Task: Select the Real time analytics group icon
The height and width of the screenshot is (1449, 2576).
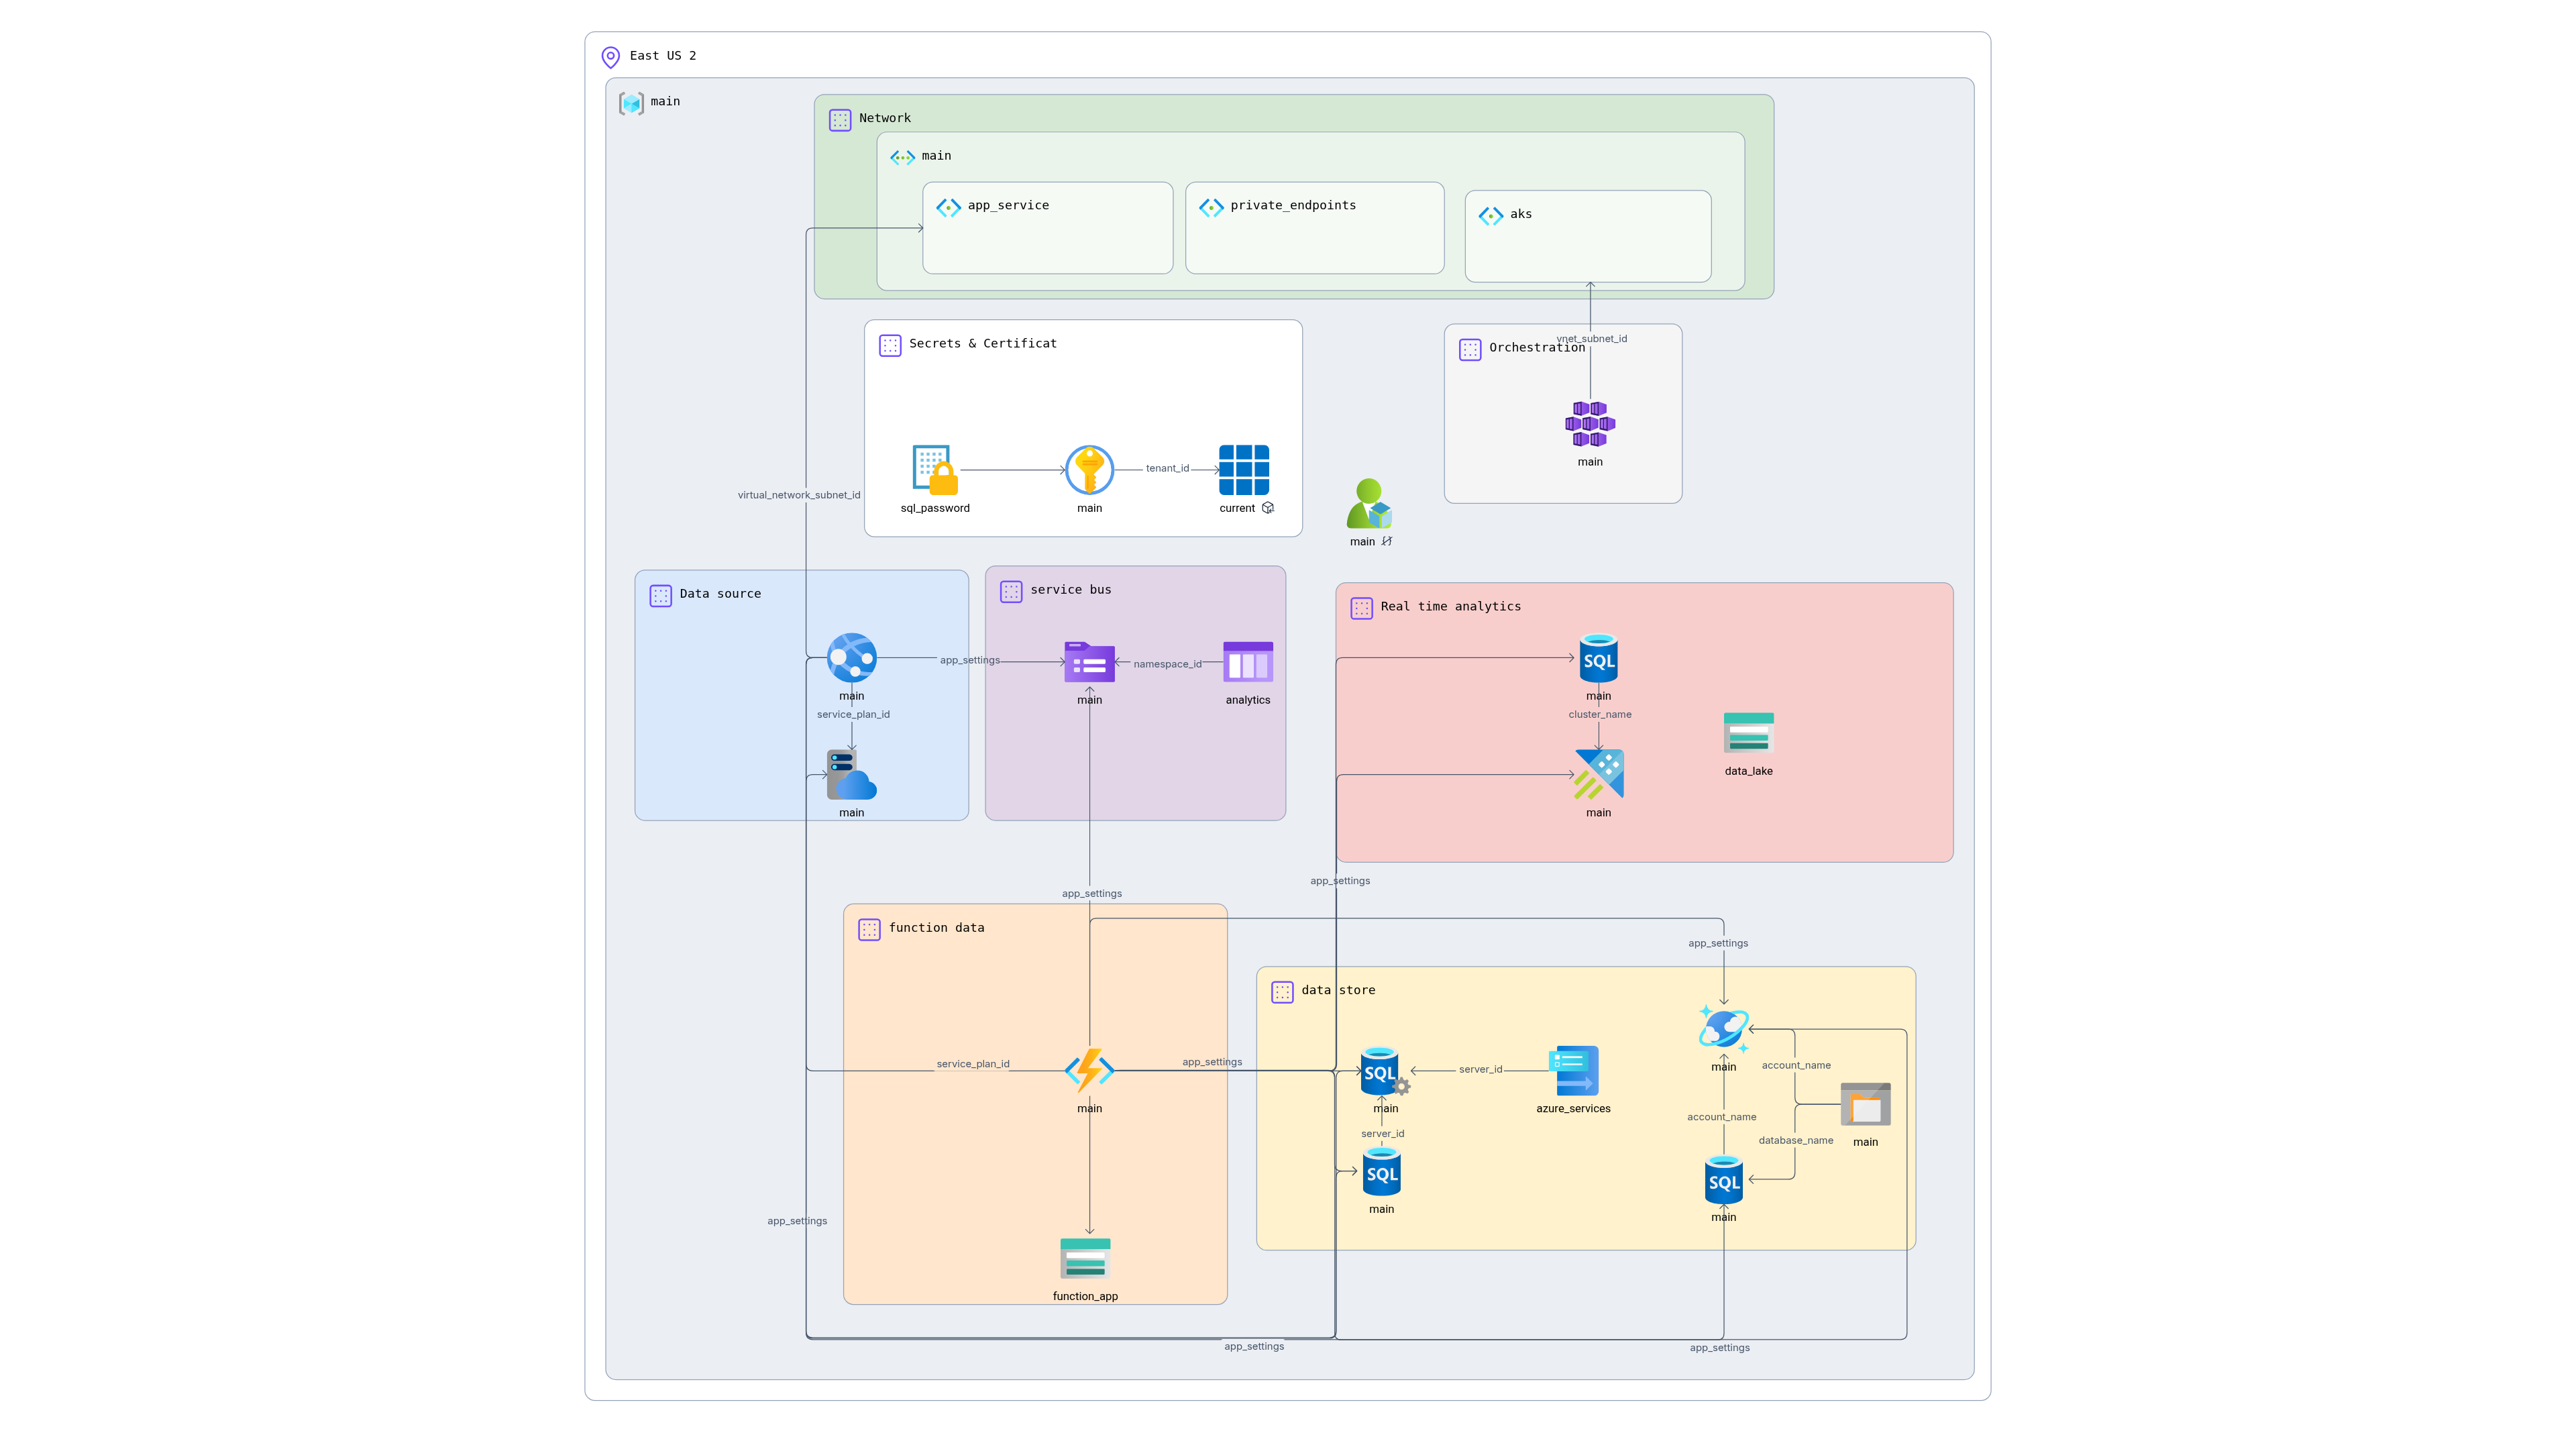Action: [x=1362, y=608]
